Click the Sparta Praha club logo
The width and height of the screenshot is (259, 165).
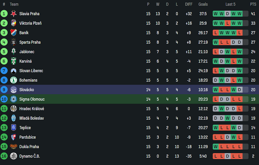tap(14, 42)
